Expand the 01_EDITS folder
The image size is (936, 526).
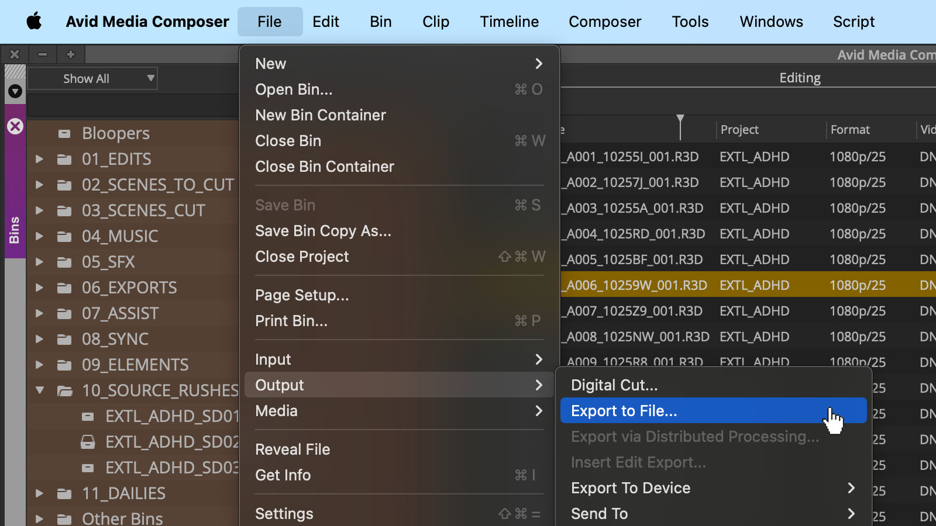(39, 159)
